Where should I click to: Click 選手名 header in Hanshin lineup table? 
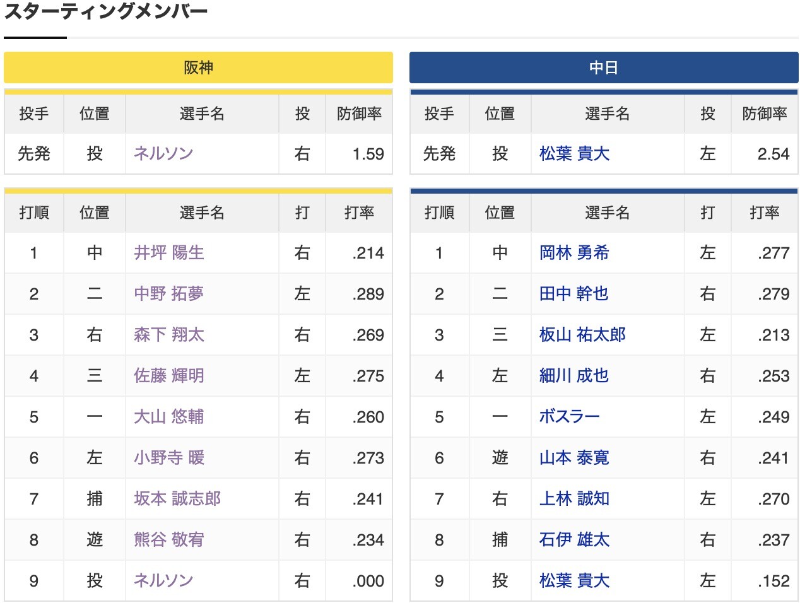click(x=202, y=213)
